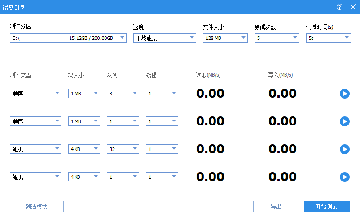Open fourth row 4 KB block size dropdown

[84, 177]
